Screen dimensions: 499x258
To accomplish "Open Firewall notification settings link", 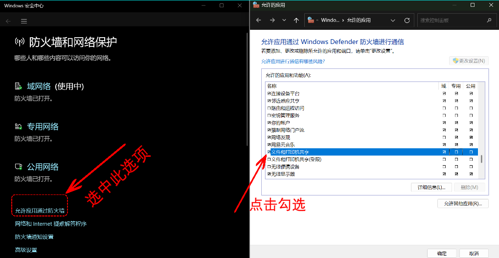I will pos(34,237).
